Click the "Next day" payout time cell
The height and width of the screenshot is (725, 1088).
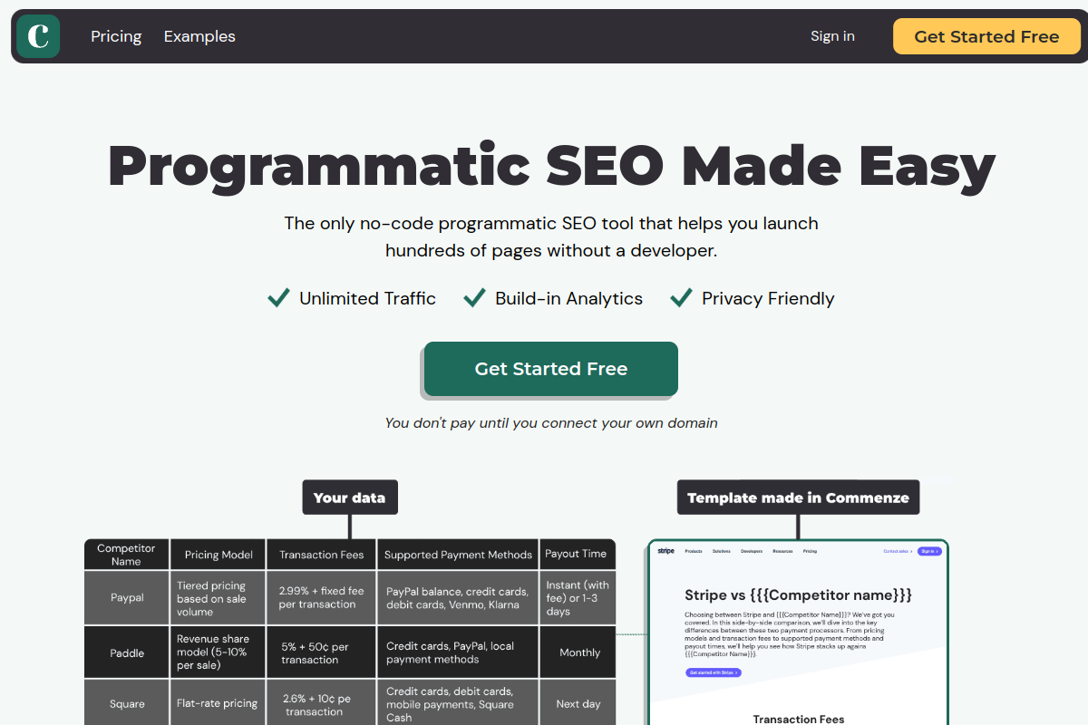click(578, 703)
